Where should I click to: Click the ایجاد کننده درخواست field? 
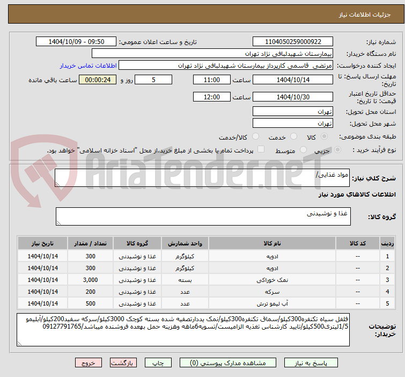tap(226, 66)
